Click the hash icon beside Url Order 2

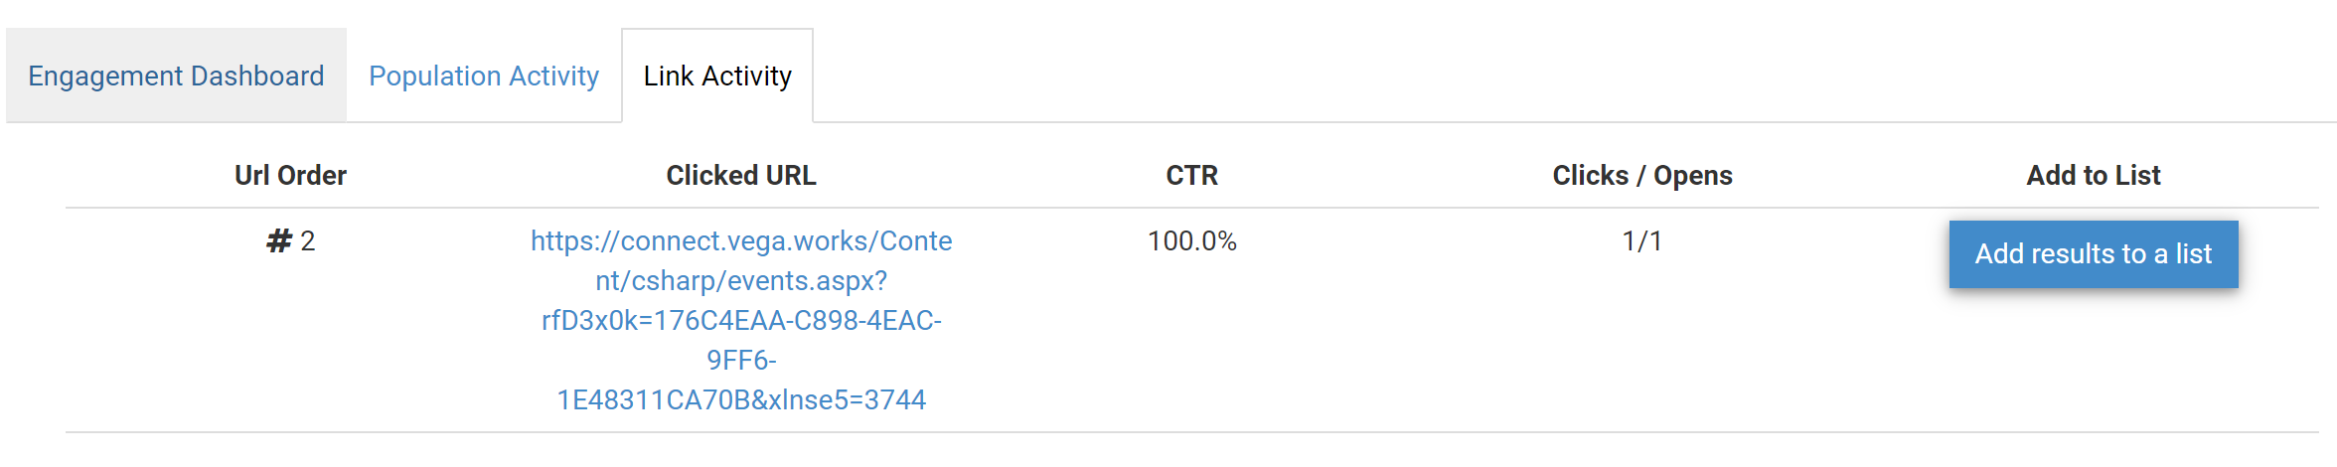click(x=279, y=240)
